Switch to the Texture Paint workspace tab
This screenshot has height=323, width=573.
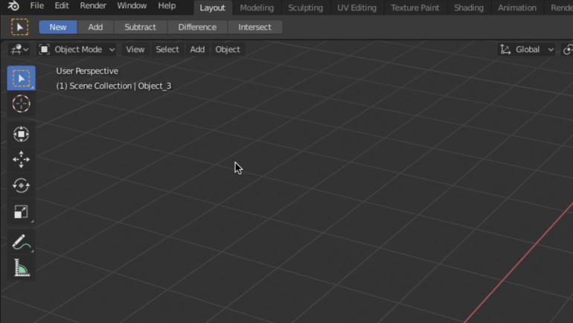415,7
